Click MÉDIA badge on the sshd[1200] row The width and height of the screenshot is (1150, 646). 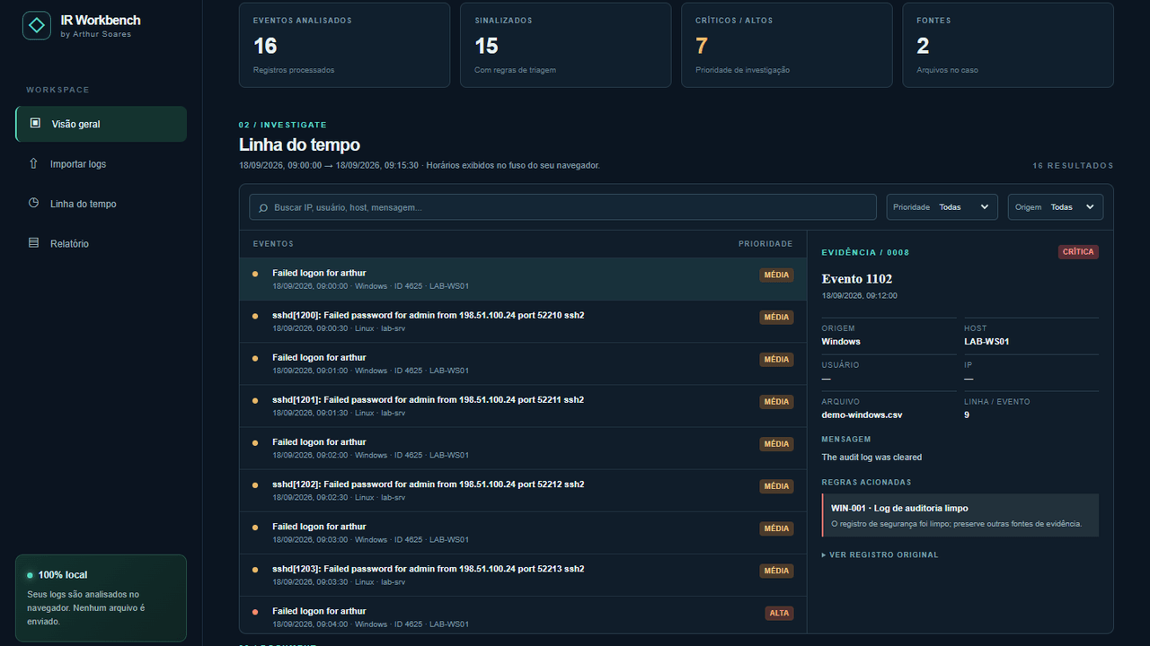pos(776,318)
